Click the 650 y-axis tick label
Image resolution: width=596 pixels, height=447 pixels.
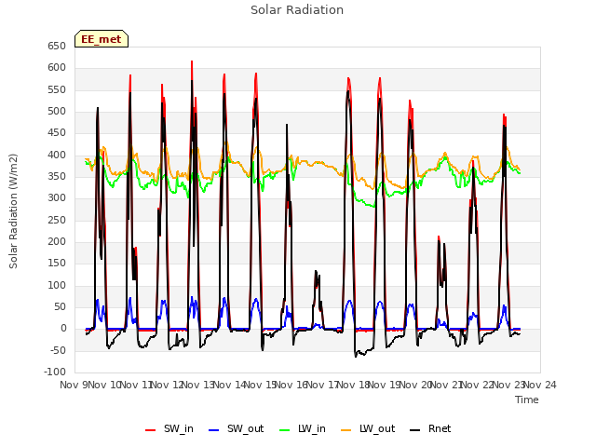57,46
